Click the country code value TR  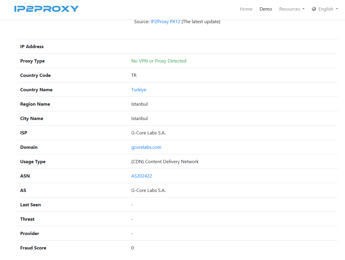coord(134,75)
